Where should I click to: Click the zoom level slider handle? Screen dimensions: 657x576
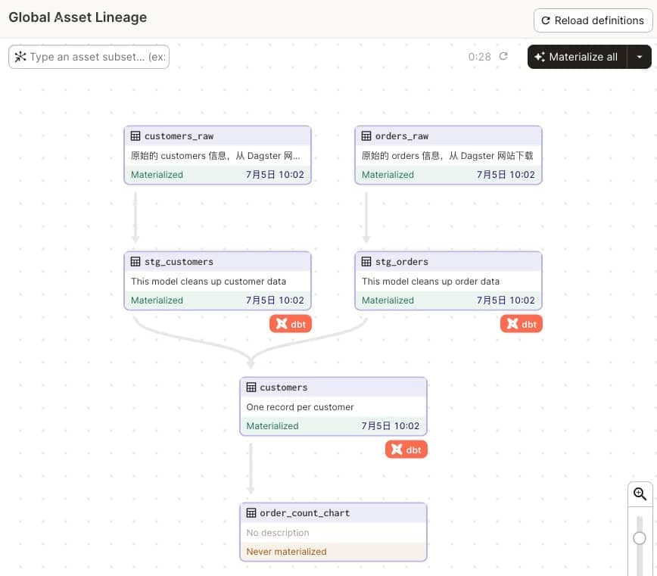pos(640,538)
